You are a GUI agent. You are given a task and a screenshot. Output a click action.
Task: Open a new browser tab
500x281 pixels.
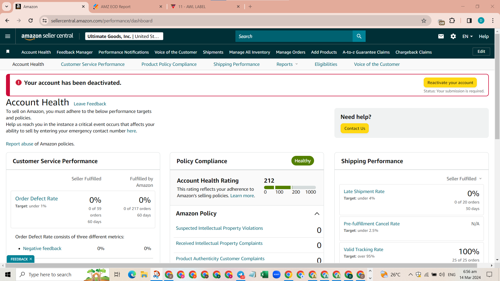(x=250, y=7)
